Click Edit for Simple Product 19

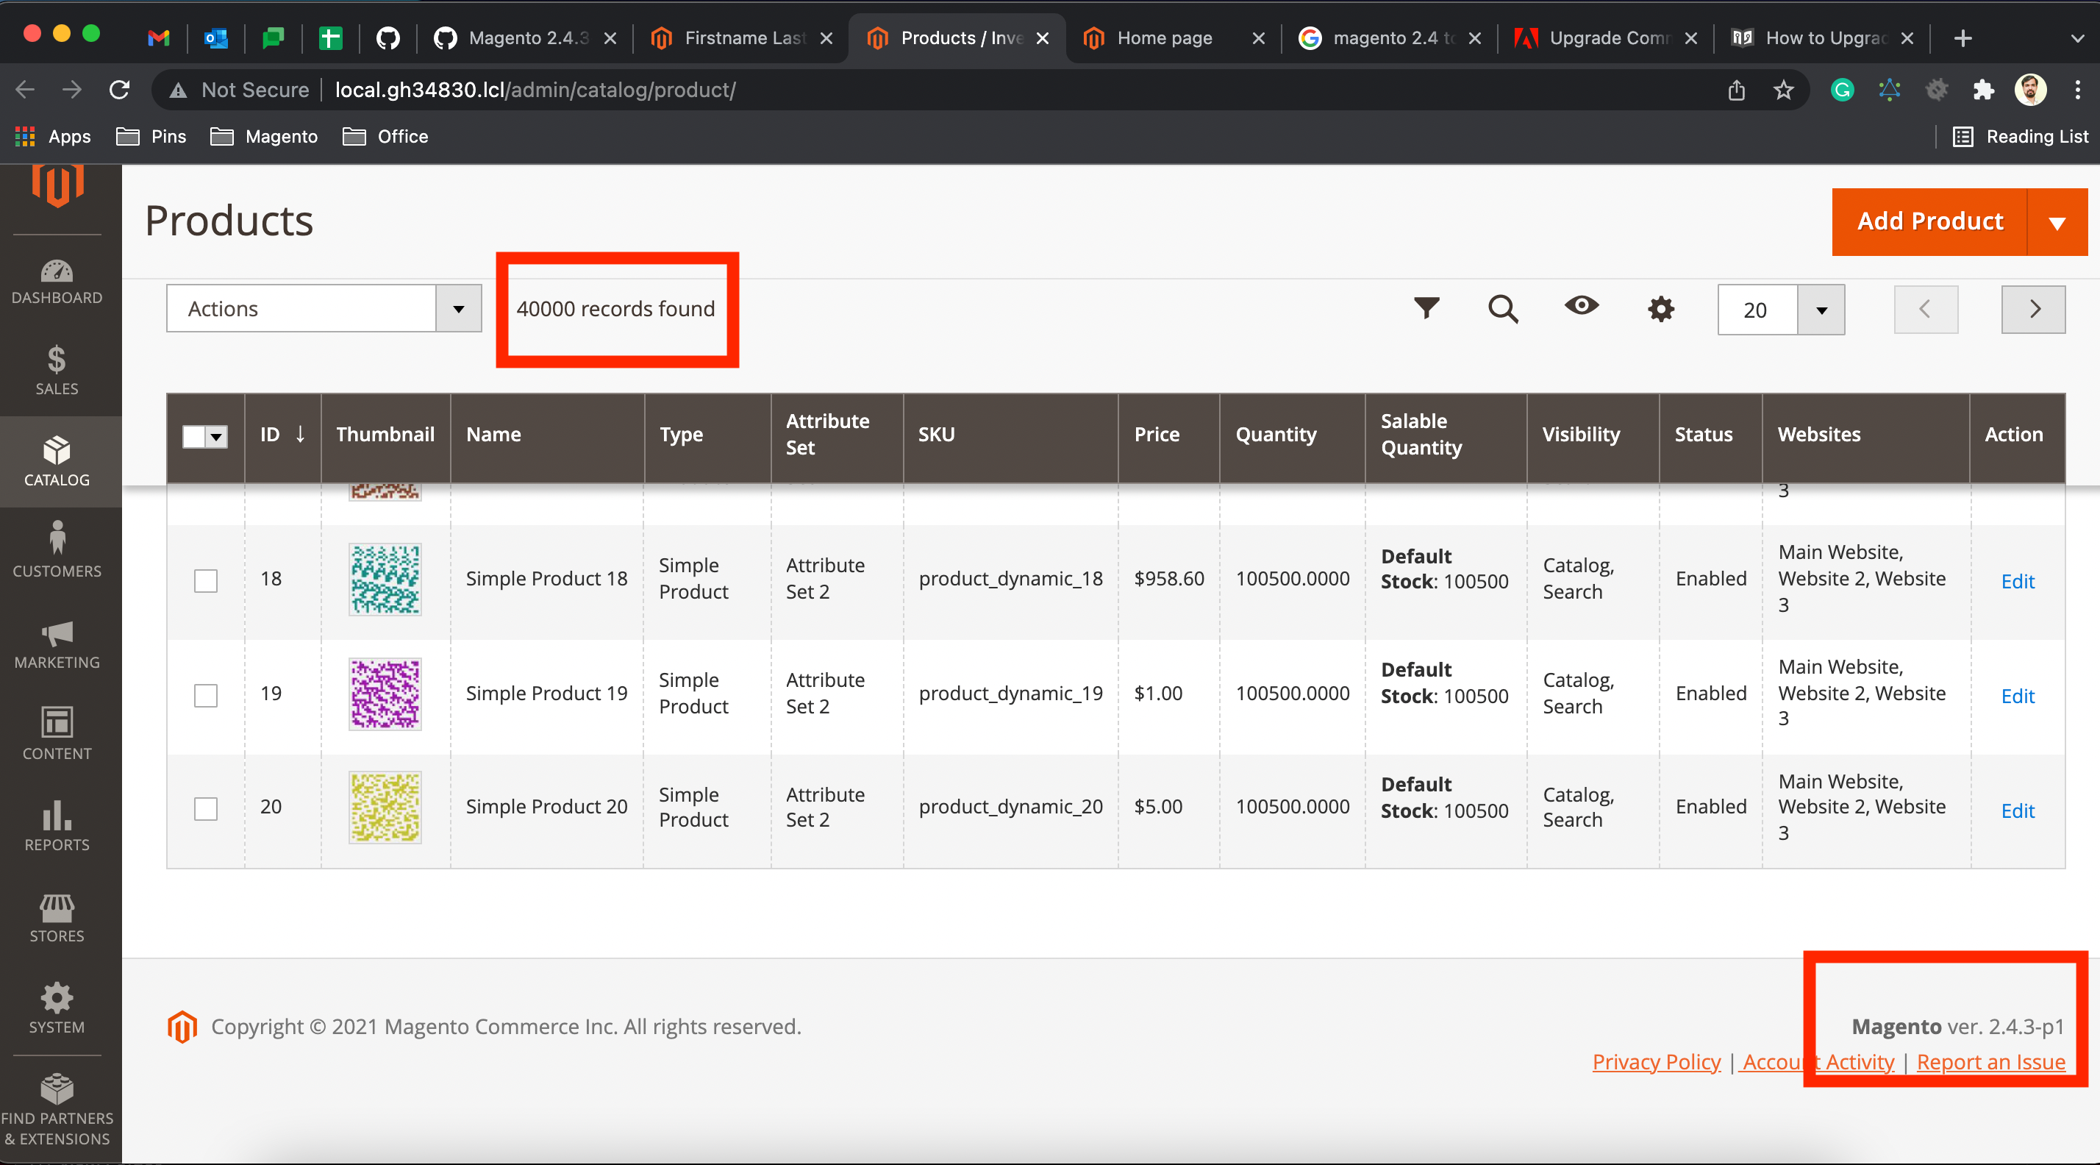pyautogui.click(x=2018, y=696)
